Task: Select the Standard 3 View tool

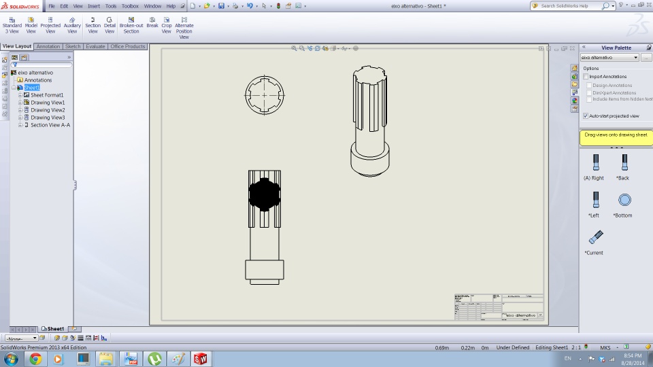Action: 12,25
